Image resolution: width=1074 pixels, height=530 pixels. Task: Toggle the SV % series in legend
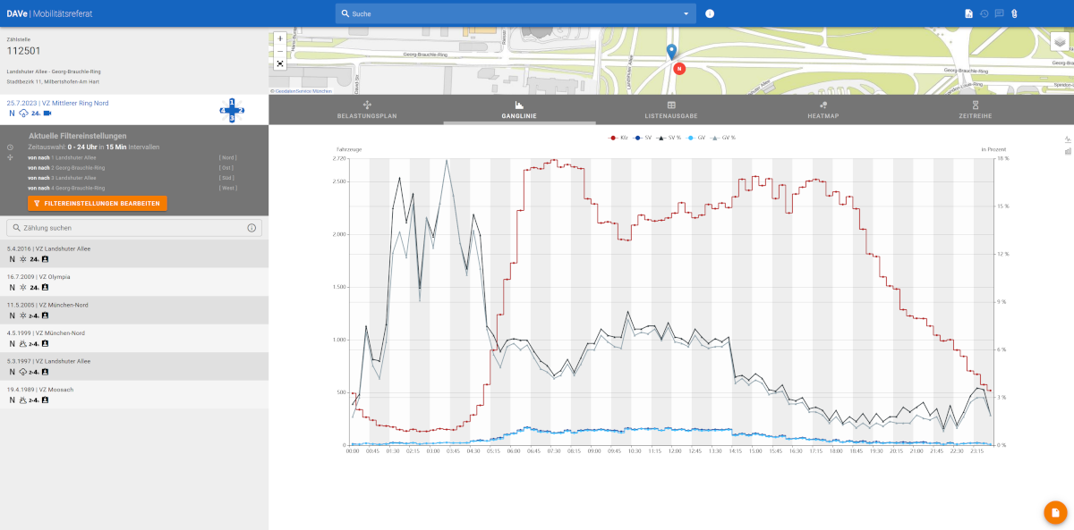[x=670, y=138]
